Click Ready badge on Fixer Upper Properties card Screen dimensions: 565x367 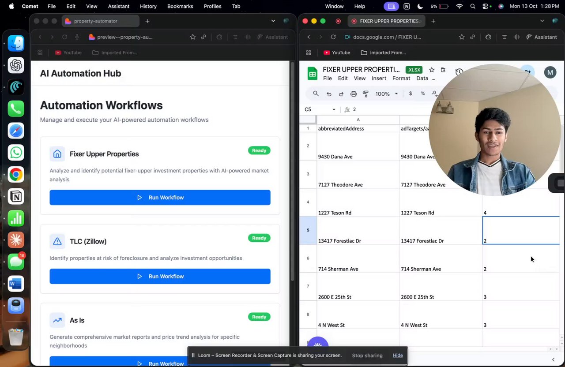tap(259, 150)
